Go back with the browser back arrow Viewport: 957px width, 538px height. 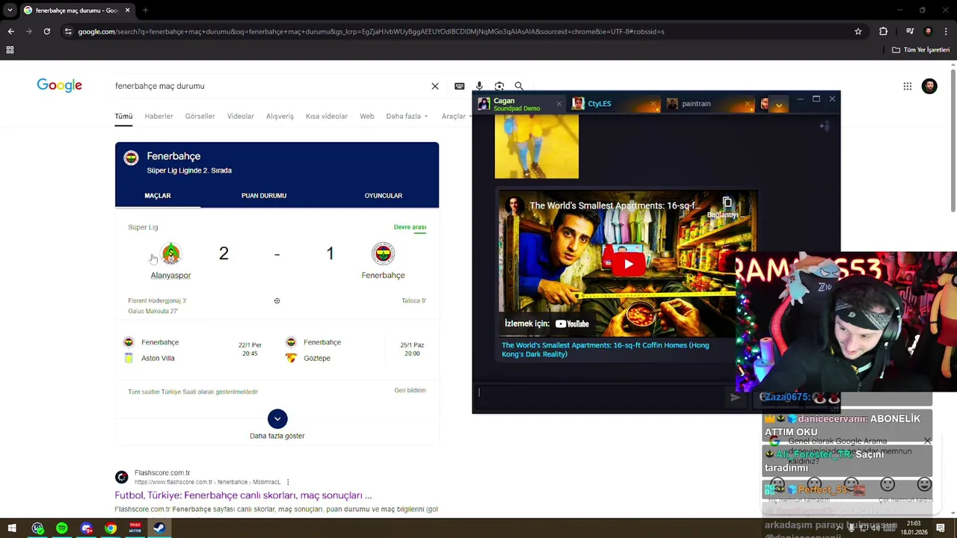(10, 31)
